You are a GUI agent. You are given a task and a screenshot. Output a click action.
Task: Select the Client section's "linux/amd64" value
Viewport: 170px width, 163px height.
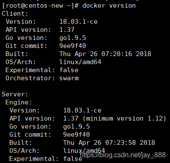click(x=80, y=62)
